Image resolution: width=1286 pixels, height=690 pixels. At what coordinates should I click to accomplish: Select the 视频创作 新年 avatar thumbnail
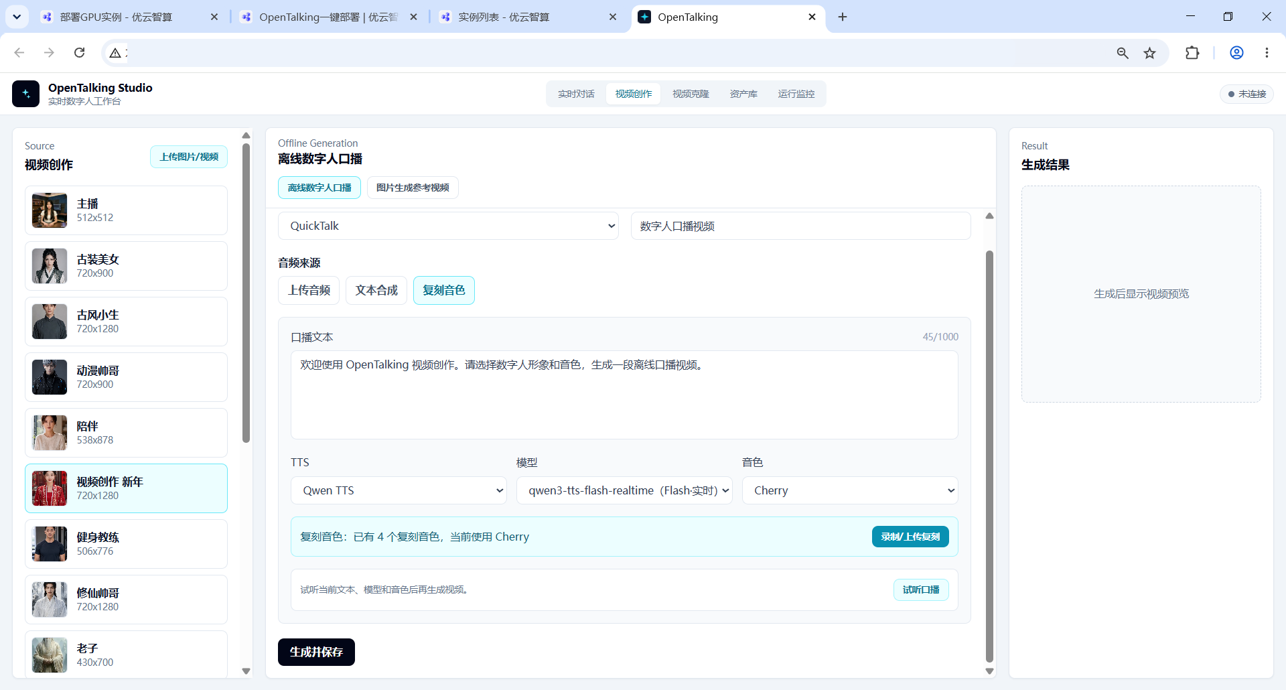click(x=50, y=488)
